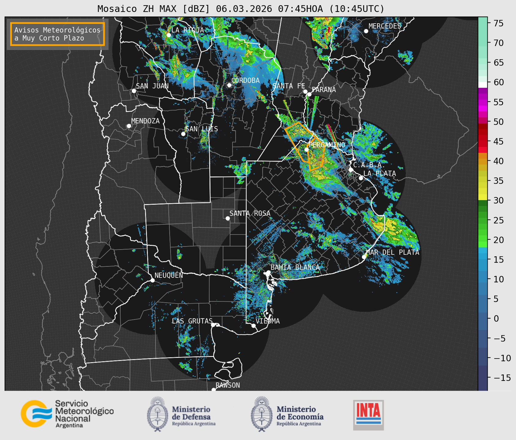Click the INTA logo
The height and width of the screenshot is (440, 516).
tap(369, 415)
